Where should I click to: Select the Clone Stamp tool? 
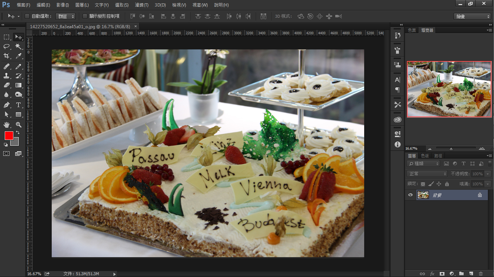pos(7,76)
